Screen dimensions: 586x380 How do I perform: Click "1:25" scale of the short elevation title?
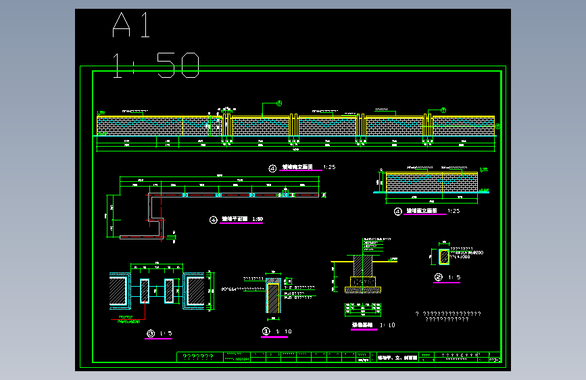pyautogui.click(x=454, y=211)
